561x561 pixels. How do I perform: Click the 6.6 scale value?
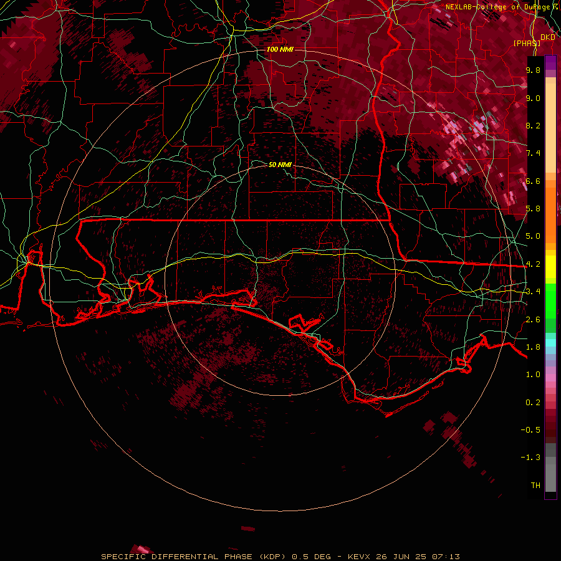click(x=533, y=181)
